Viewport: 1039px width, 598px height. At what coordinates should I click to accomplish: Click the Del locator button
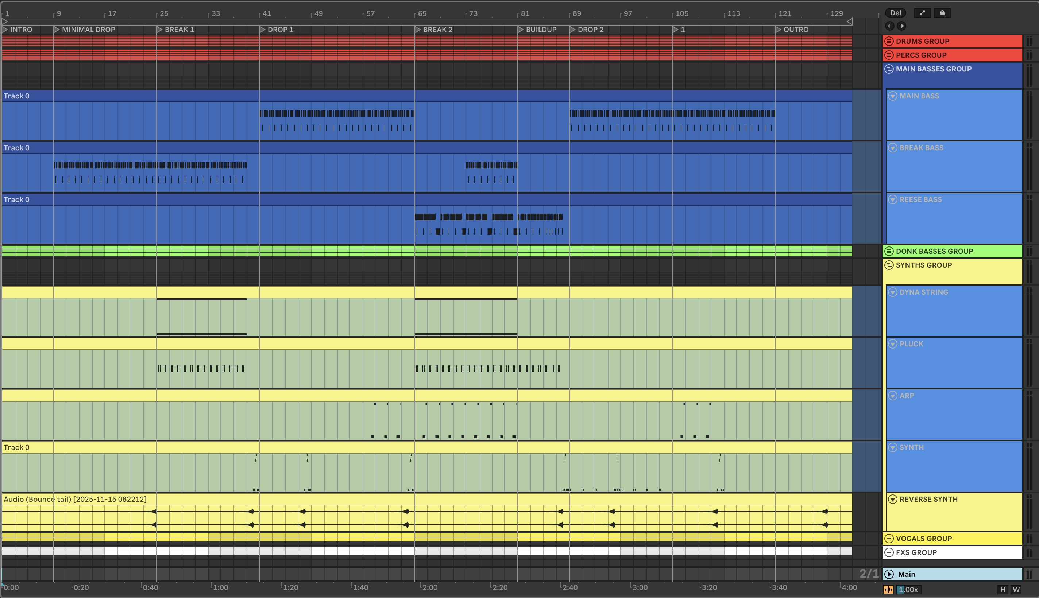click(x=895, y=13)
